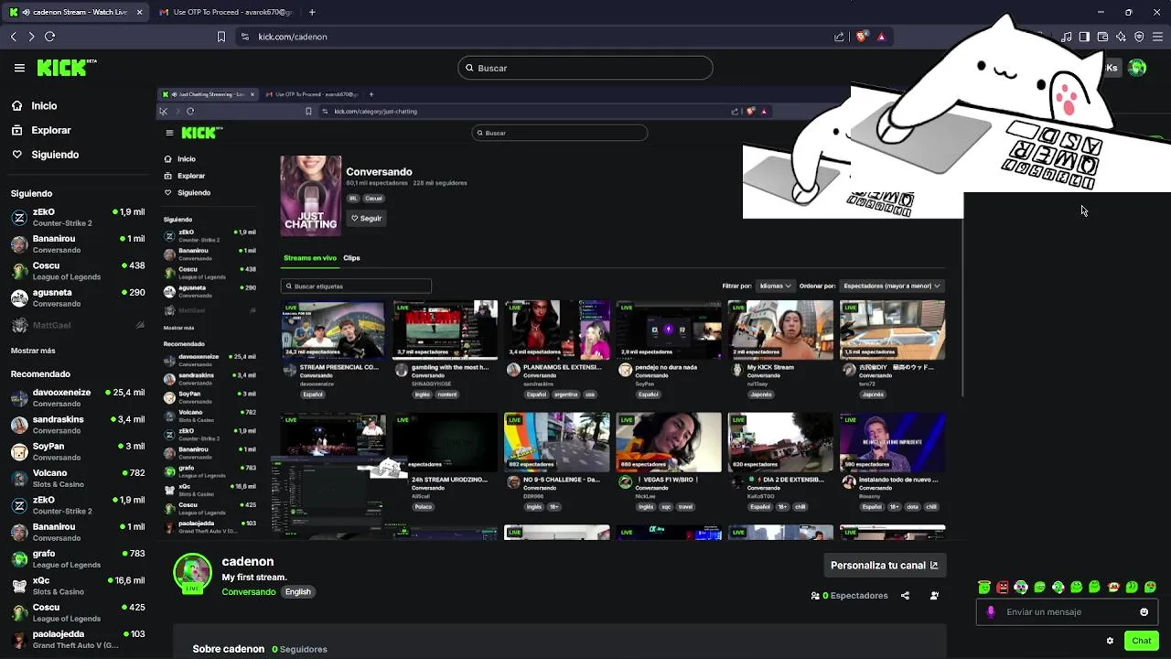The image size is (1171, 659).
Task: Open site info icon beside kick.com/cadenon
Action: (x=244, y=37)
